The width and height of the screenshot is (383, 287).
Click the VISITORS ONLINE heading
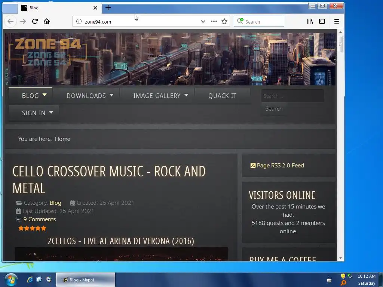(x=282, y=195)
